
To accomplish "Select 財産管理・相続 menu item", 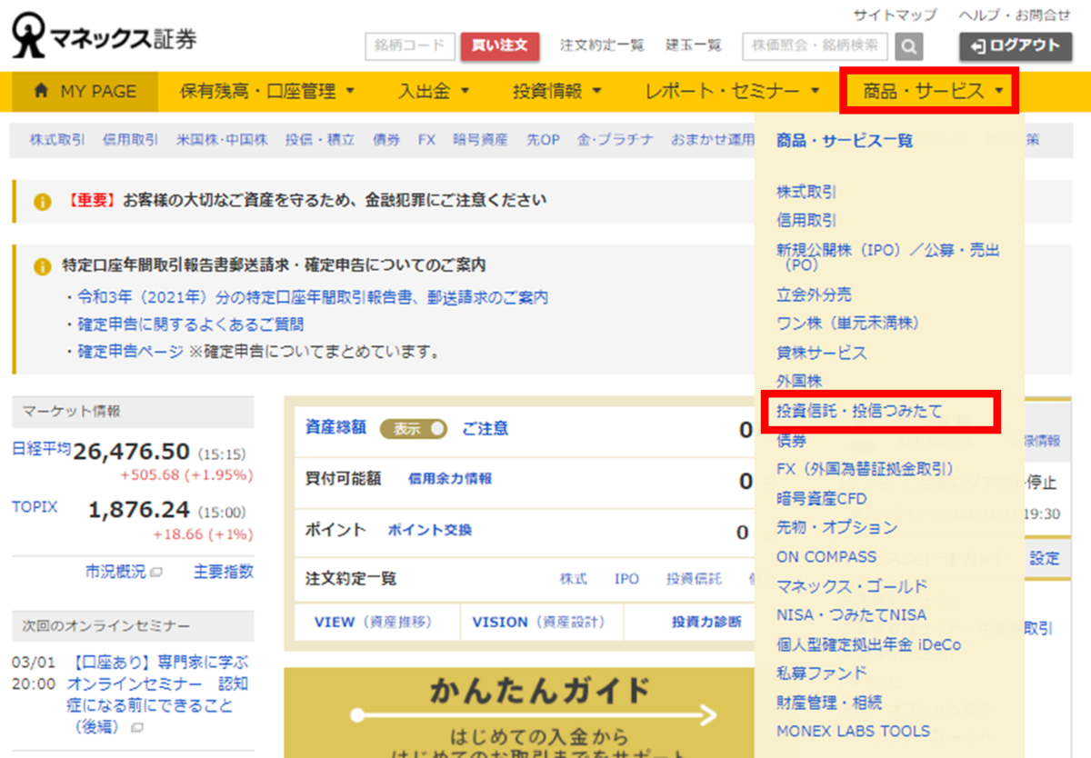I will tap(829, 703).
